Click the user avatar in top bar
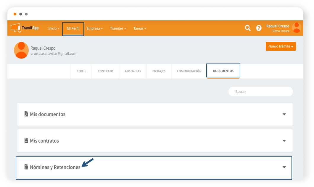 (x=296, y=28)
